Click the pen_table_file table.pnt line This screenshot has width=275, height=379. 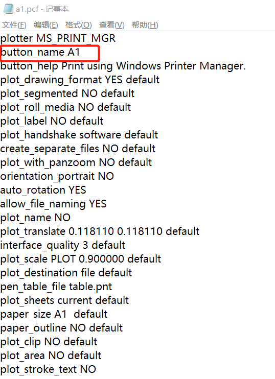(56, 287)
